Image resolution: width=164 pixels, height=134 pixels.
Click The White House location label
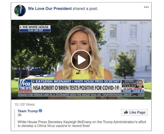pos(35,27)
